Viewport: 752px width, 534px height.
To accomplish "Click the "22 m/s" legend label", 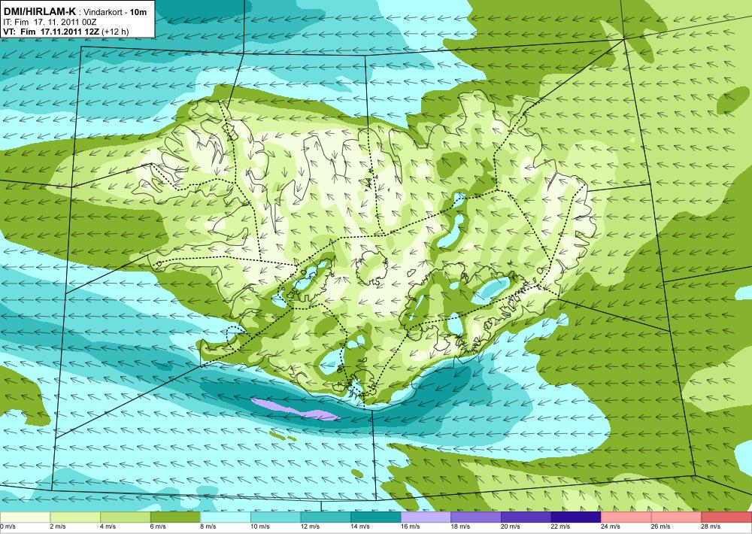I will [561, 526].
